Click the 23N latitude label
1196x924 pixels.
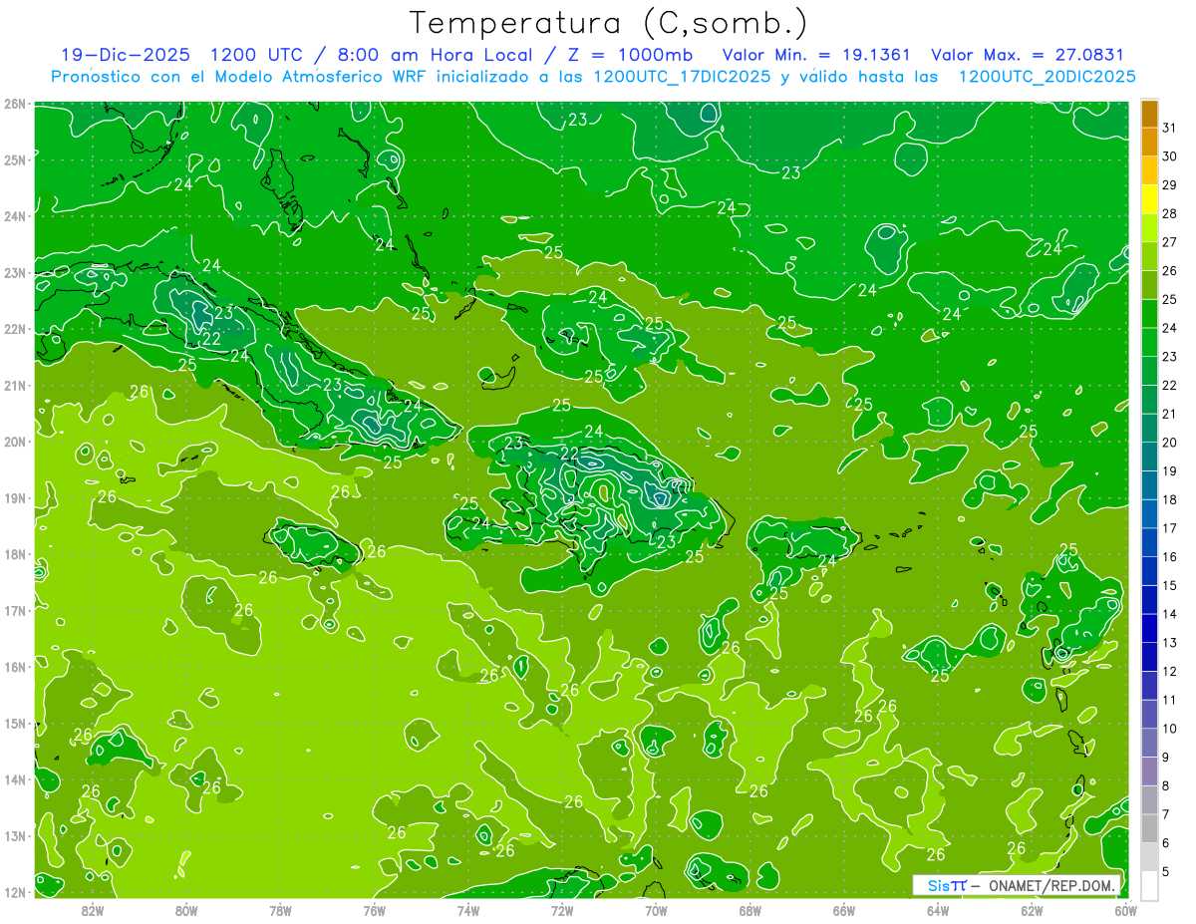point(16,272)
